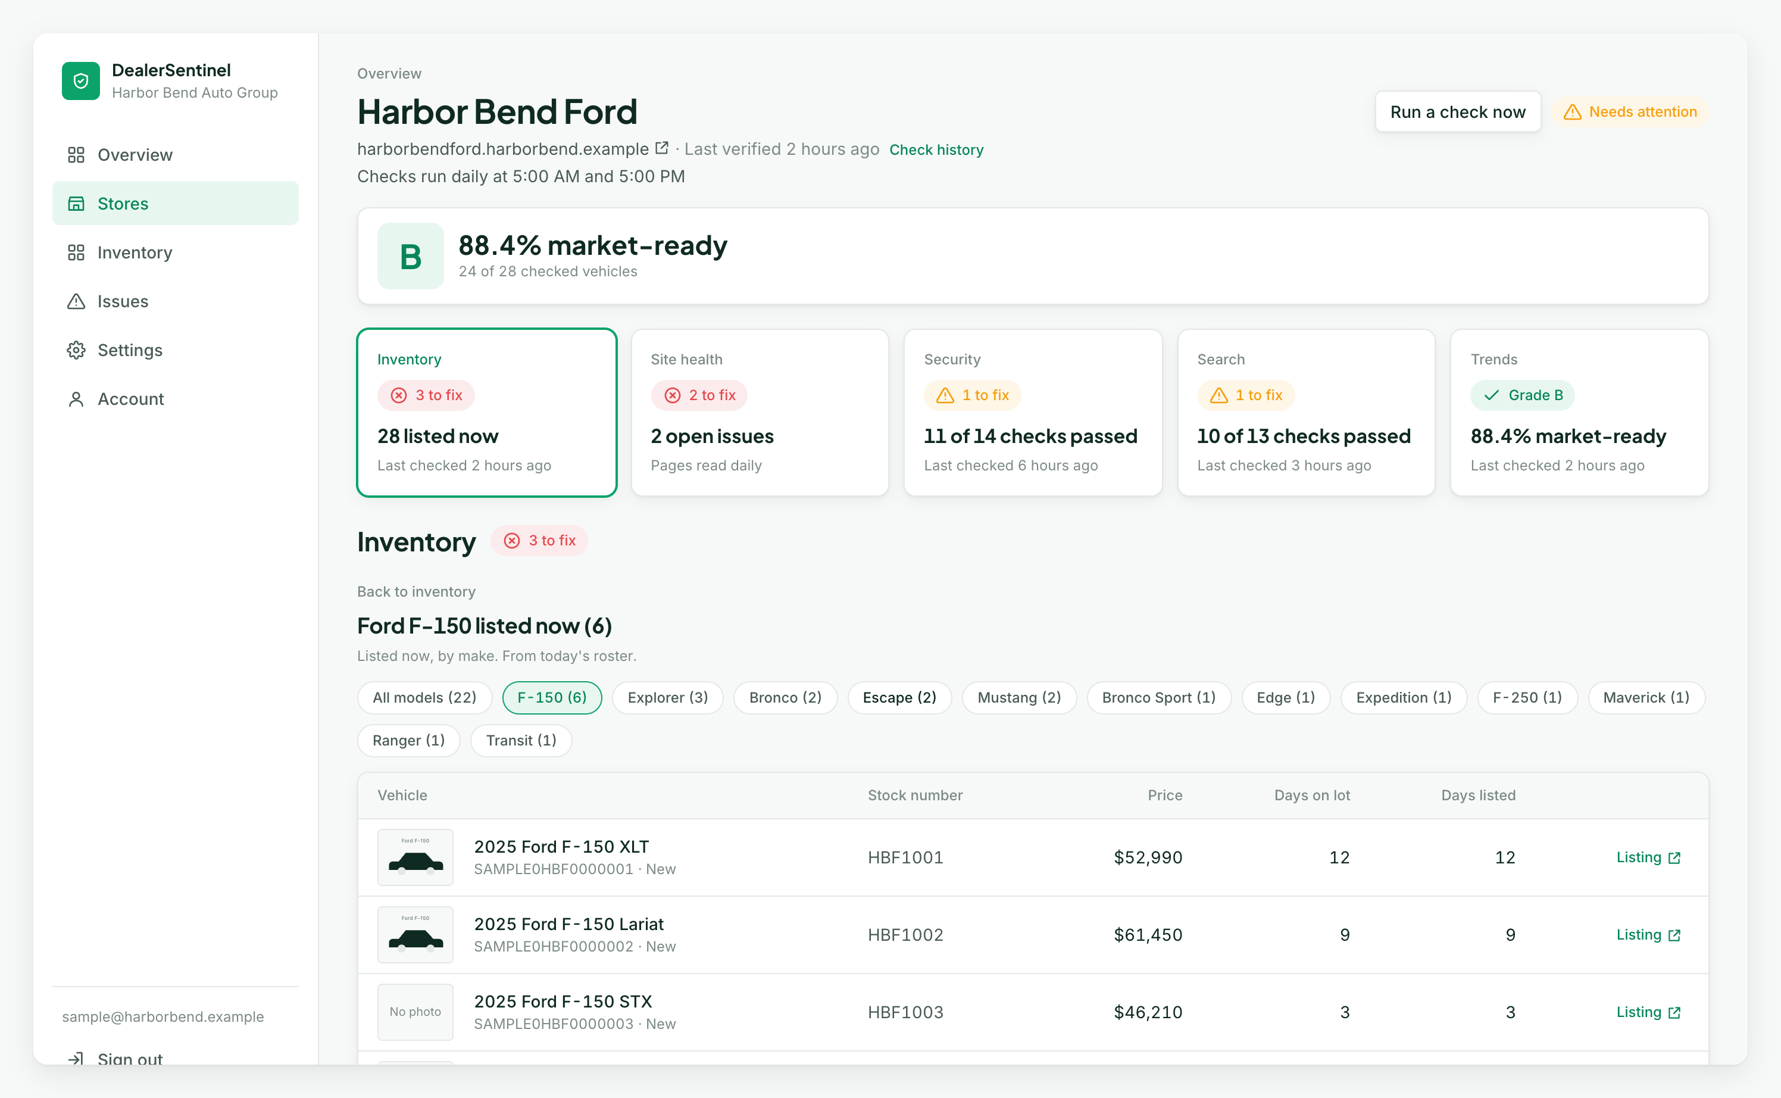Click the warning icon in Search card
This screenshot has width=1781, height=1098.
pyautogui.click(x=1218, y=395)
